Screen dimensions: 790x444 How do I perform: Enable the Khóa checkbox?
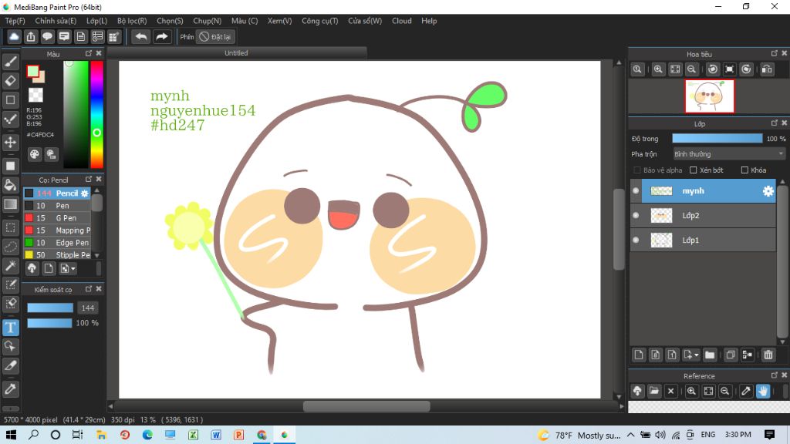pos(744,170)
